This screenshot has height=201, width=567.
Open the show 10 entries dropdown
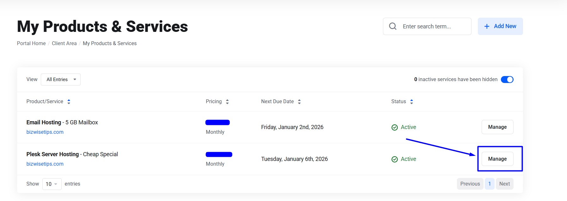52,184
